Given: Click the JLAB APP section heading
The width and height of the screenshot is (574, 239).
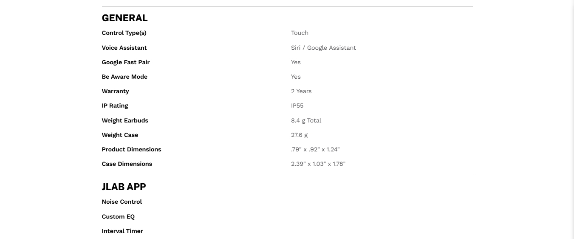Looking at the screenshot, I should coord(124,187).
